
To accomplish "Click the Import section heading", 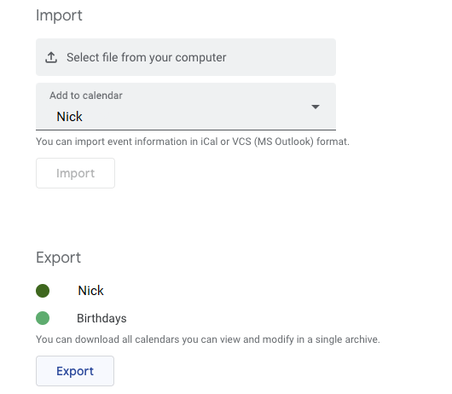I will [x=59, y=15].
